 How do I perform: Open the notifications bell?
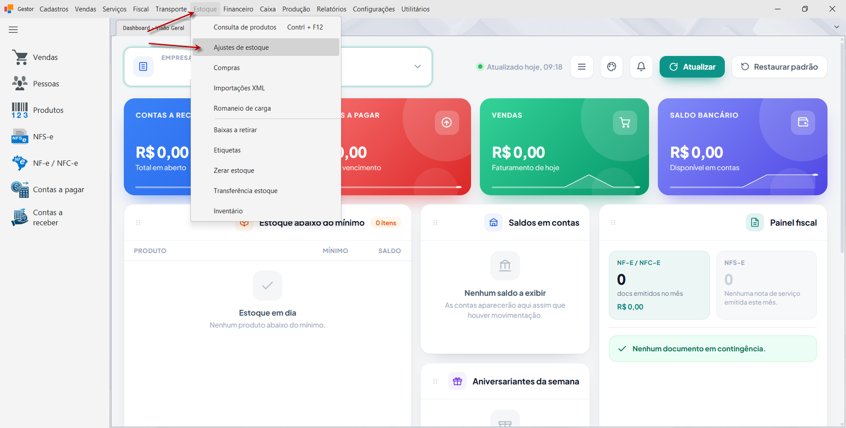coord(641,67)
